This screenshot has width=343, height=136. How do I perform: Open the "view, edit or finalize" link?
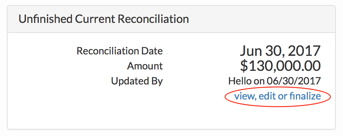(x=277, y=96)
